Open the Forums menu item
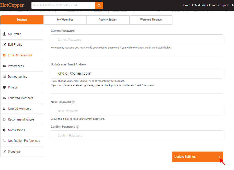 point(214,5)
